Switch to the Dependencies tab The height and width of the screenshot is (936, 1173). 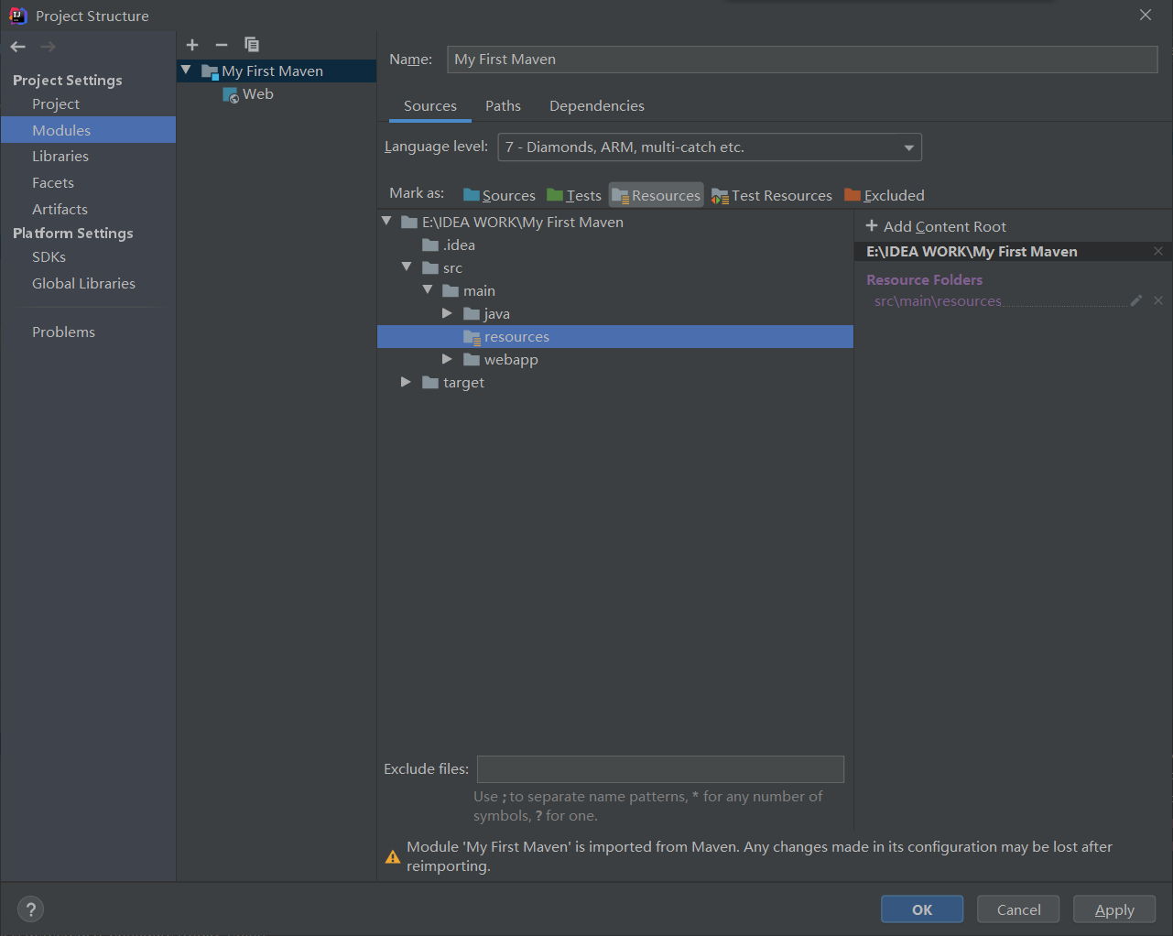[x=597, y=106]
